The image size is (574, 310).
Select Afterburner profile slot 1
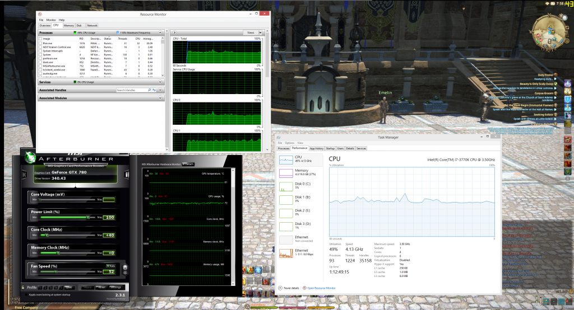click(40, 287)
